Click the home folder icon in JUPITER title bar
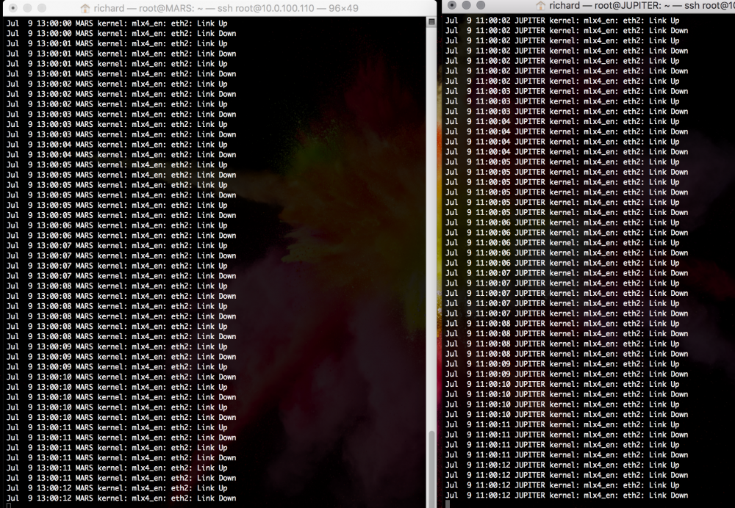Viewport: 735px width, 508px height. click(x=540, y=5)
